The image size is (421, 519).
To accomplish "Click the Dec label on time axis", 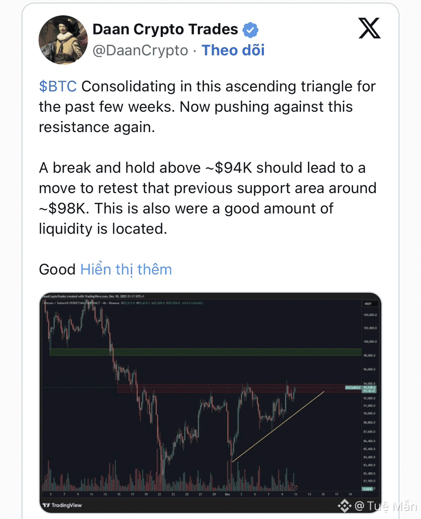I will 227,494.
